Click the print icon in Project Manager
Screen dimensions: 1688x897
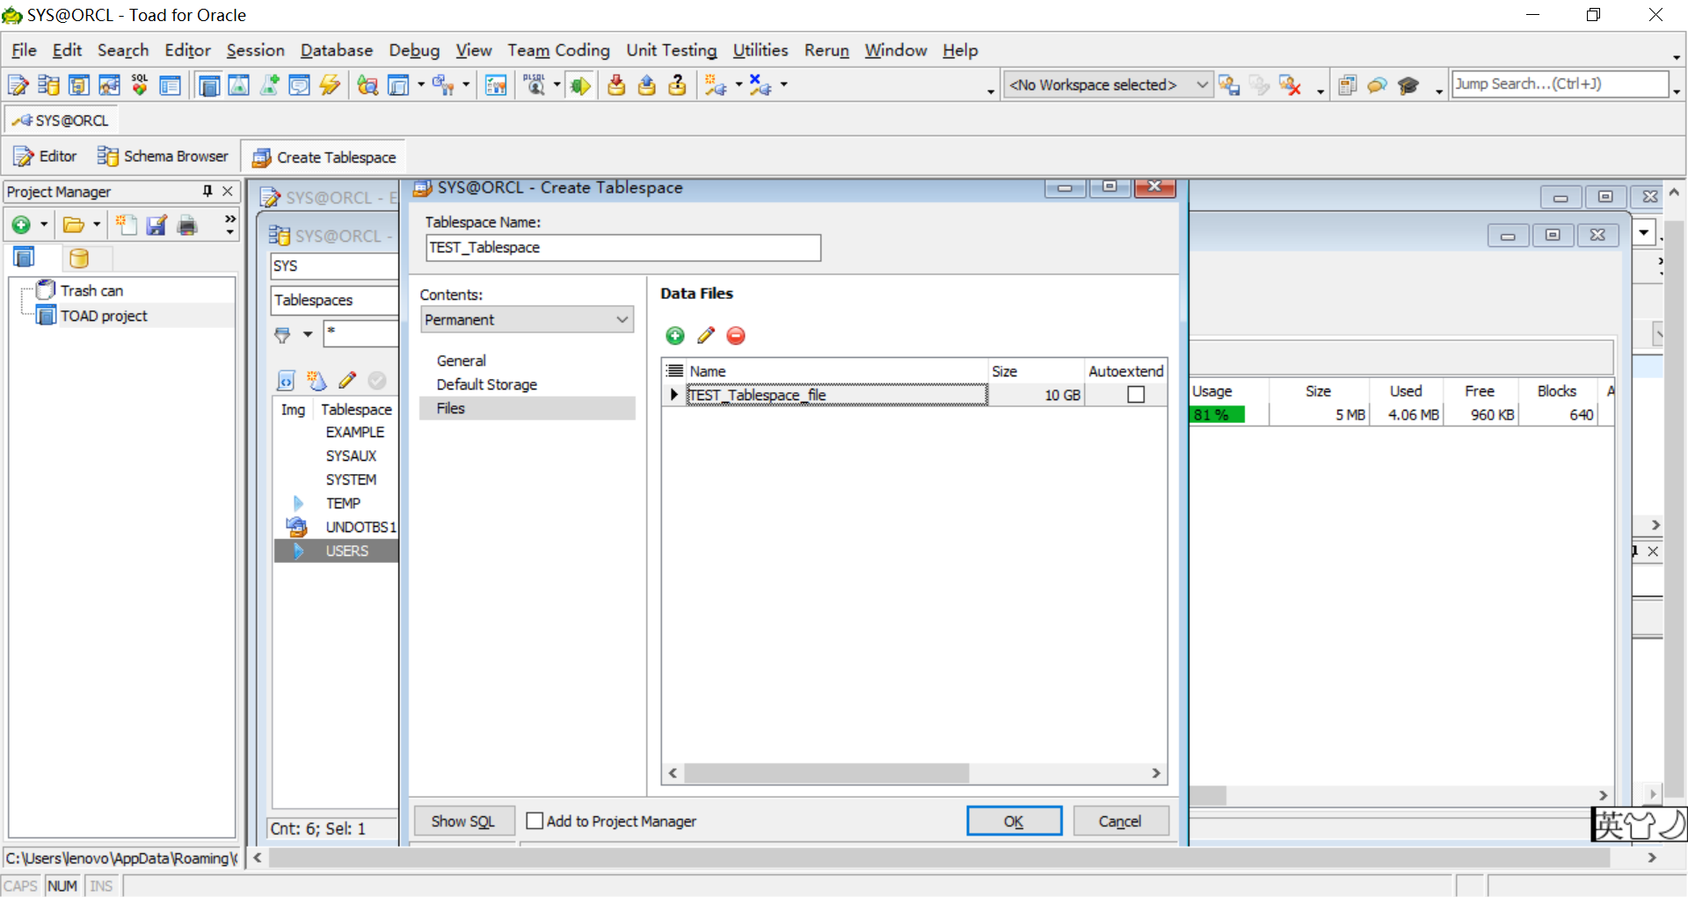point(186,225)
